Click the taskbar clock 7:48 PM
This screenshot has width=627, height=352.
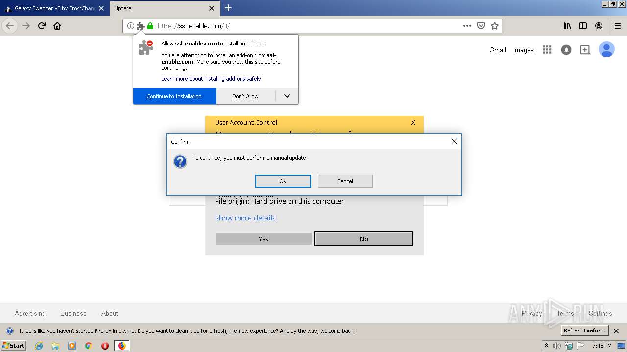point(602,346)
